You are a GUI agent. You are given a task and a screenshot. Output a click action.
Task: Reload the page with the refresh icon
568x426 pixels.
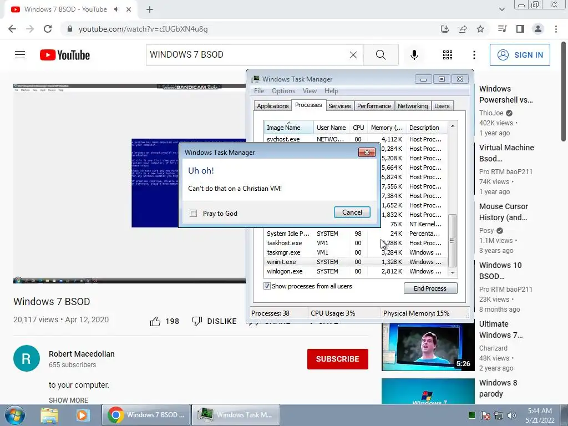point(48,29)
